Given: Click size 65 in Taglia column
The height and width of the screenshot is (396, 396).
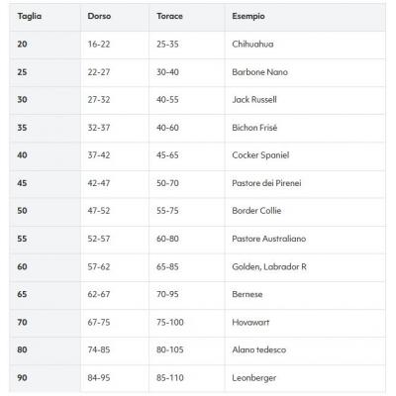Looking at the screenshot, I should (x=22, y=294).
